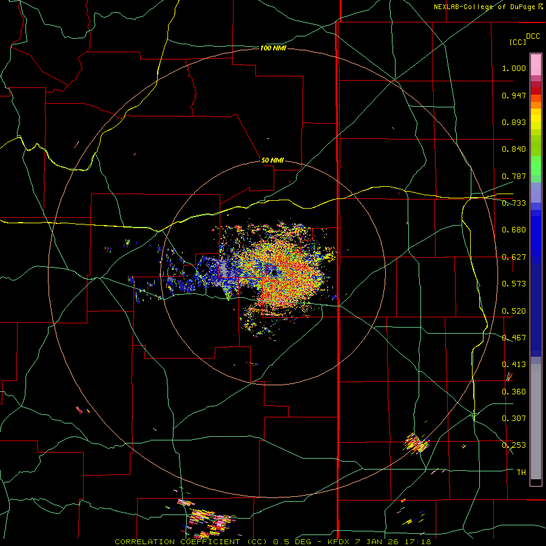Click the yellow-pink echo cluster in southeast

[416, 443]
